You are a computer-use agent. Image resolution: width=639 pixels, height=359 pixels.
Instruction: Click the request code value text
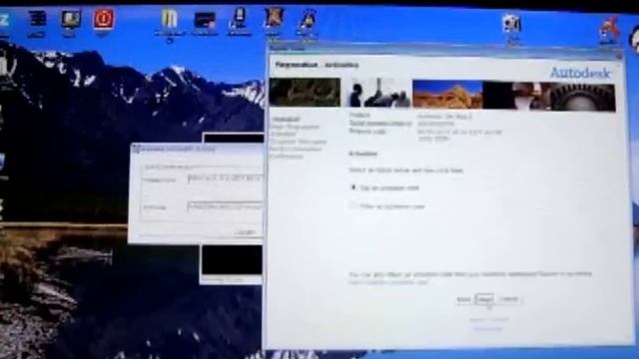click(x=459, y=135)
